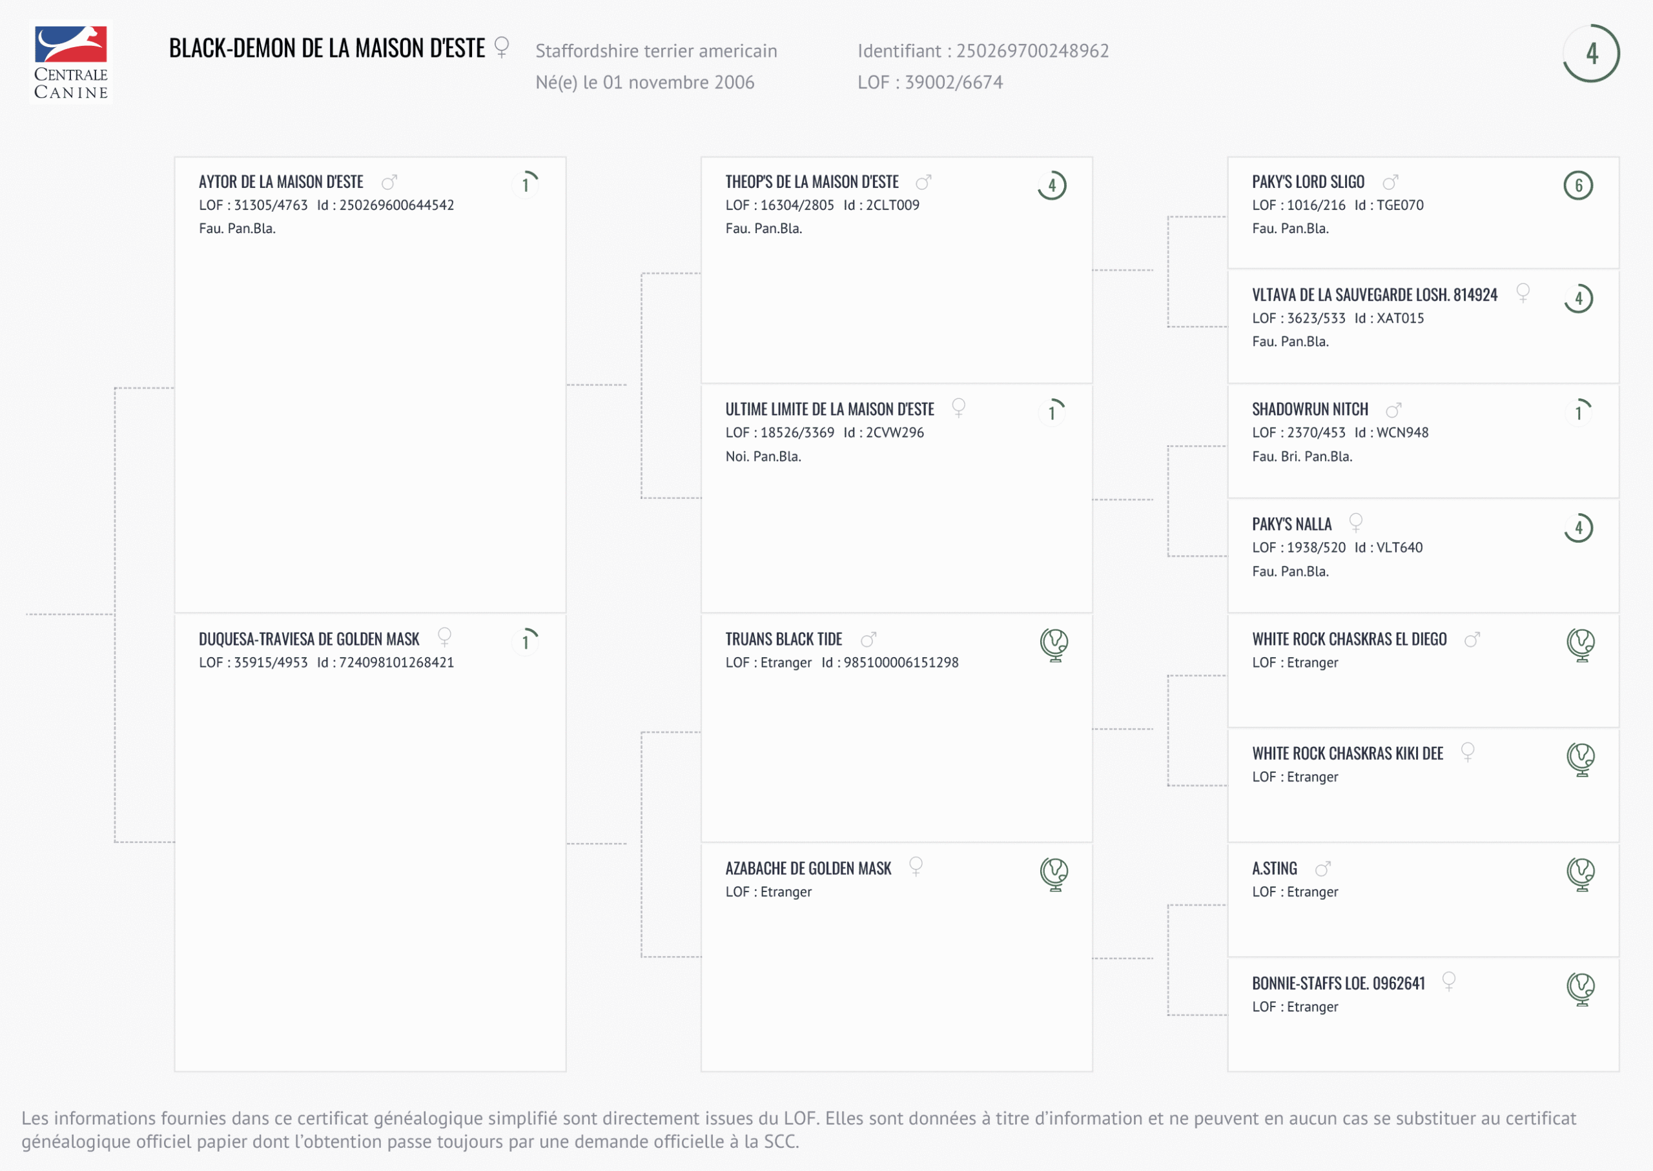Click the globe icon for Bonnie-Staffs

pos(1580,988)
